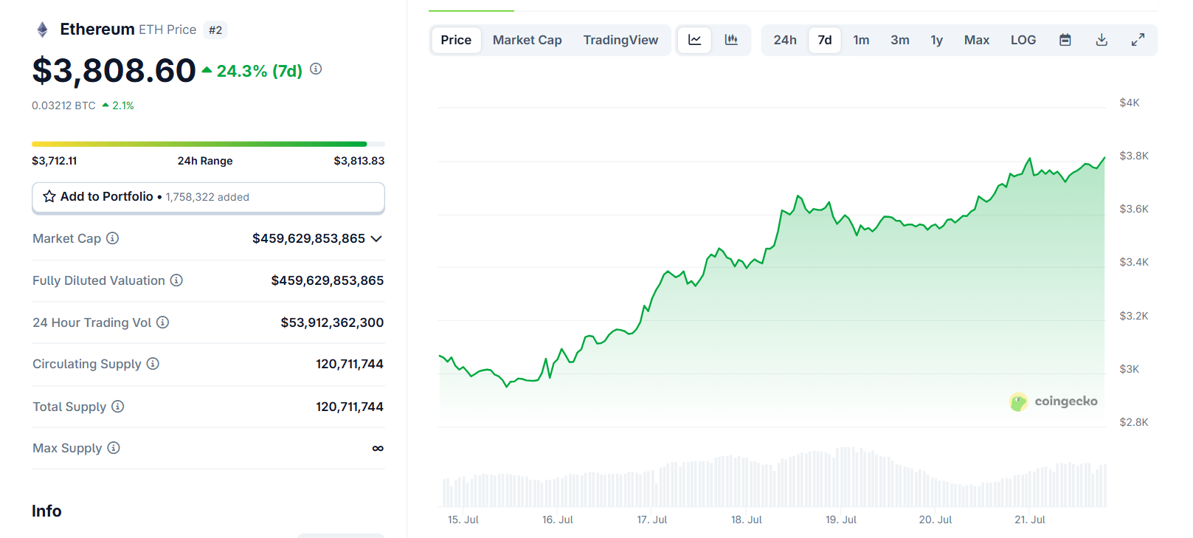The height and width of the screenshot is (538, 1193).
Task: Click the 15. Jul axis label
Action: (x=463, y=520)
